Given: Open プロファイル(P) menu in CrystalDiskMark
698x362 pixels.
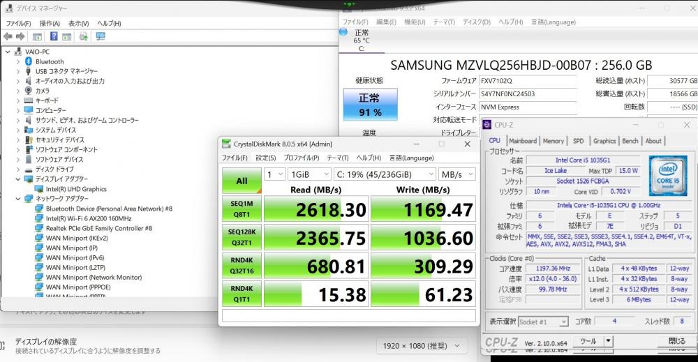Looking at the screenshot, I should [x=302, y=158].
